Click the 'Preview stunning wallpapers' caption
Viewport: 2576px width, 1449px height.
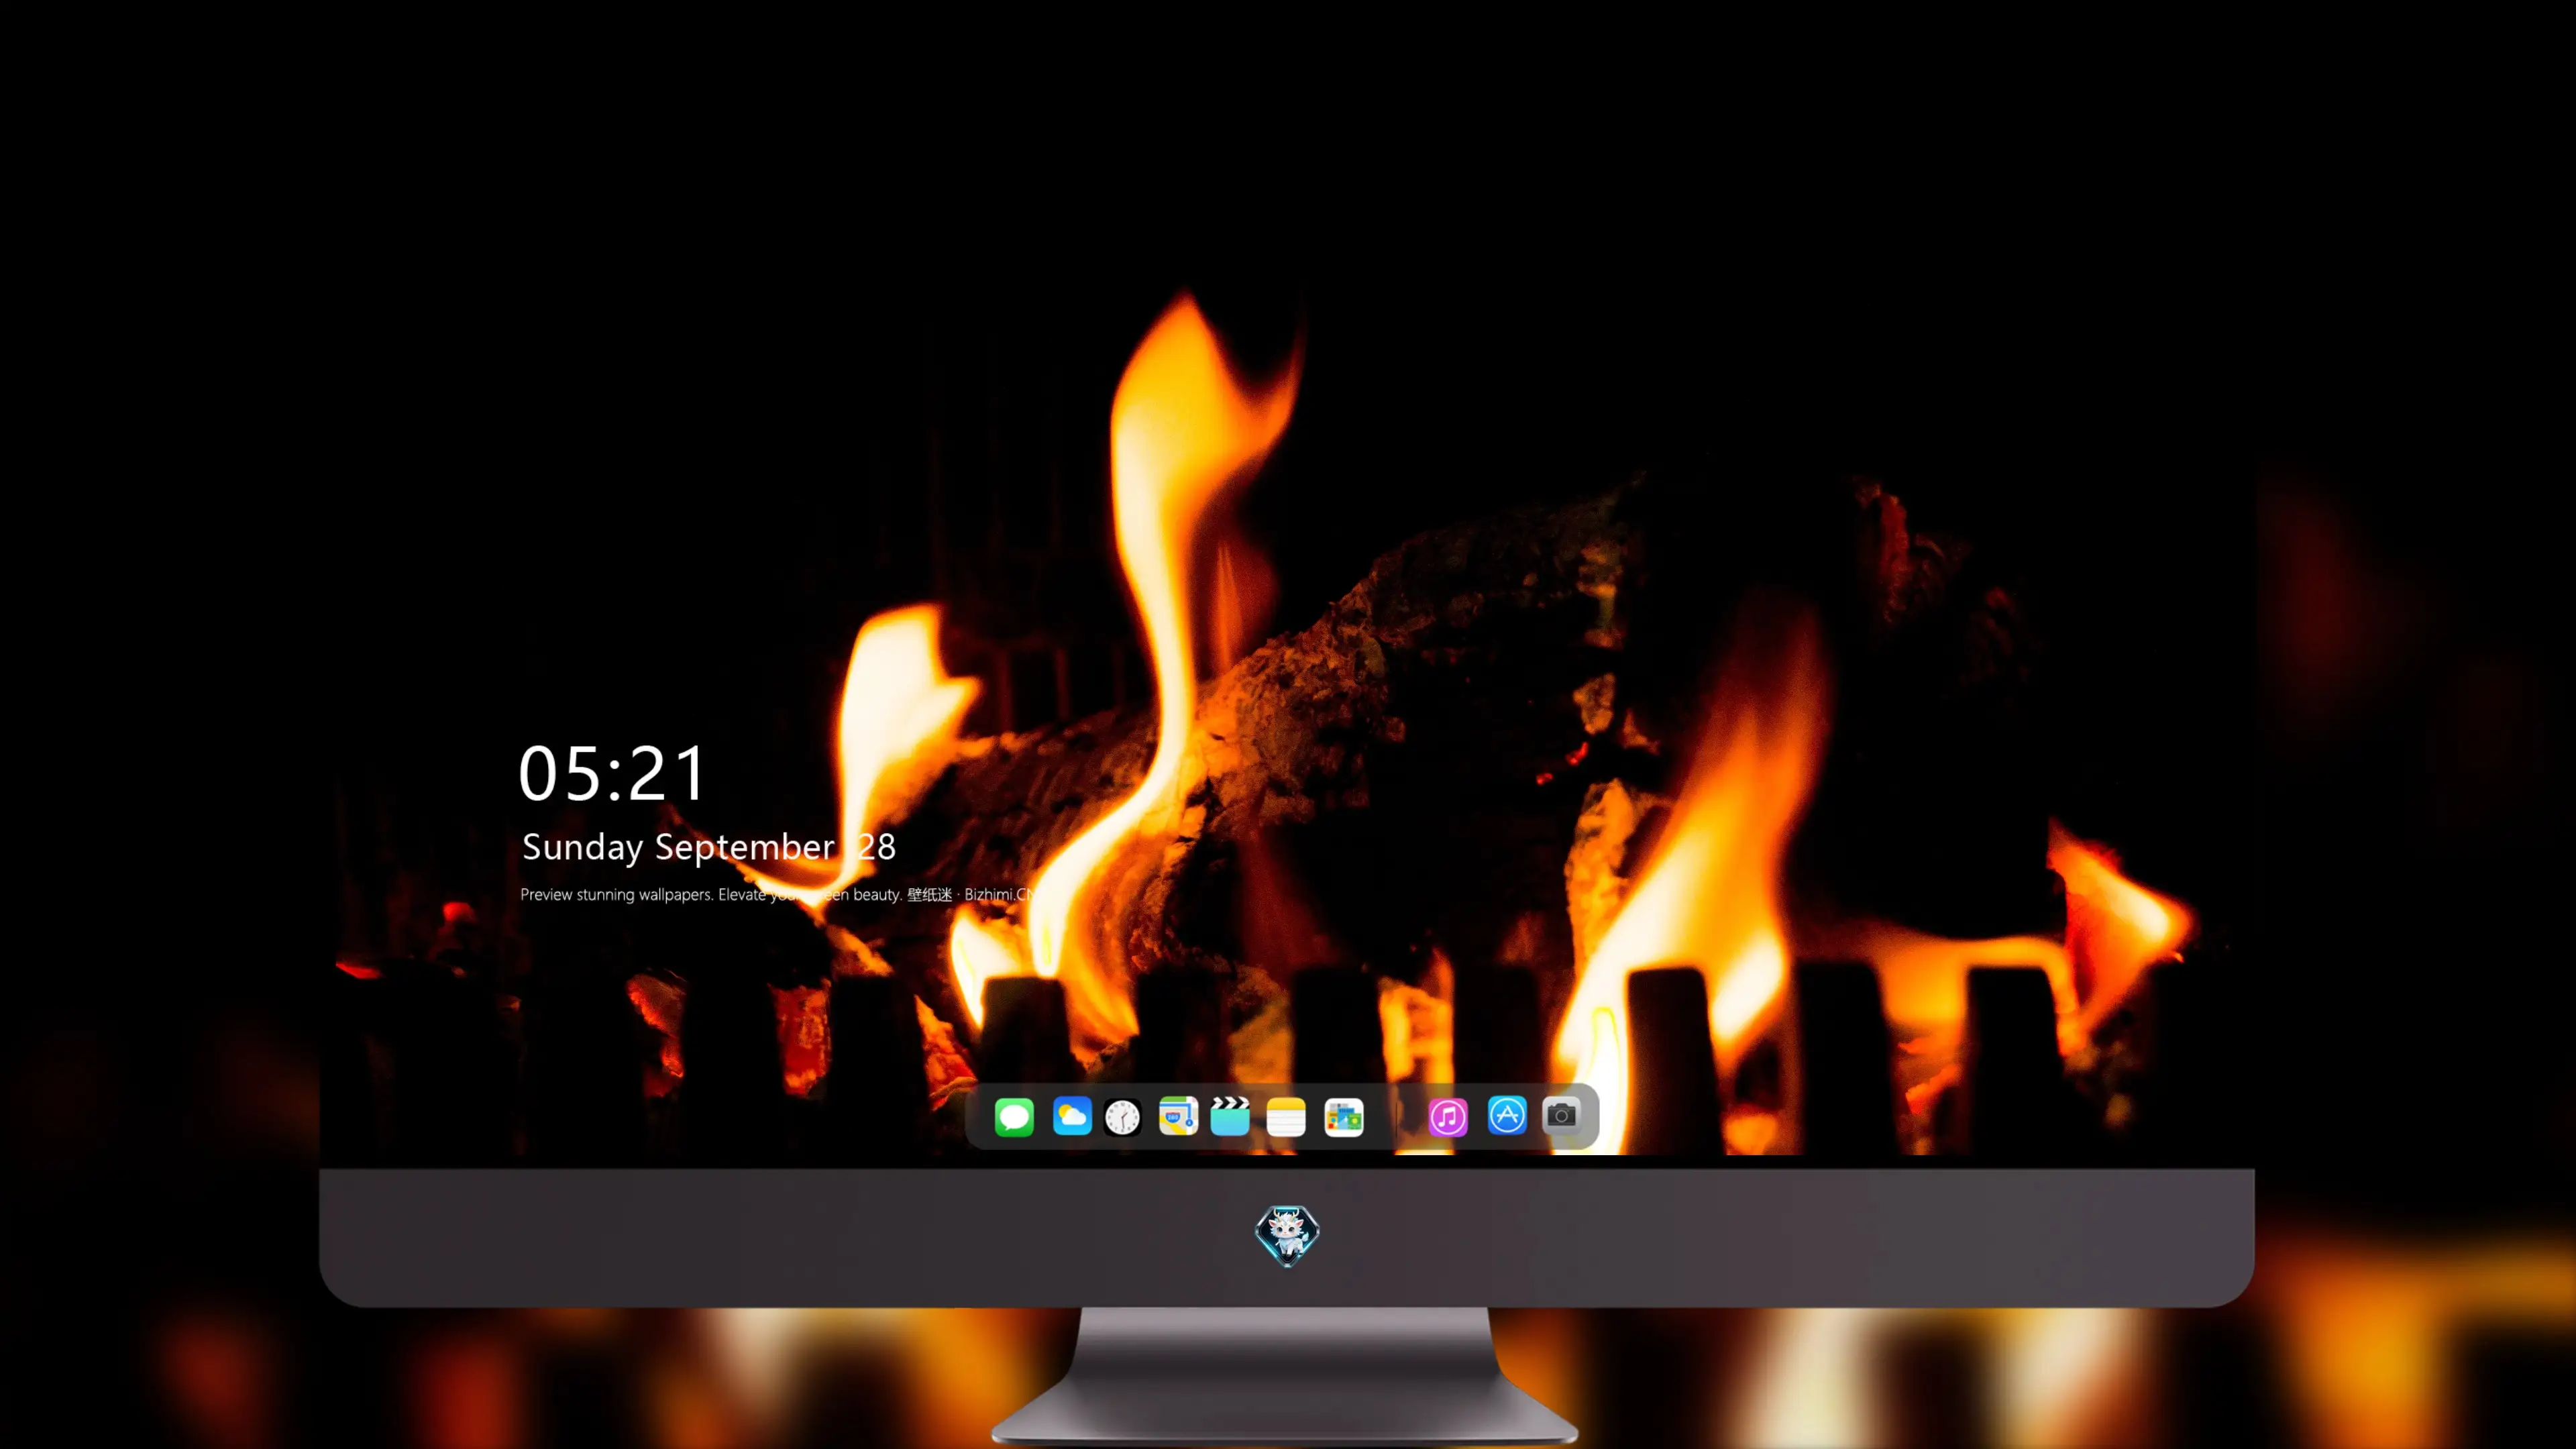pyautogui.click(x=776, y=894)
